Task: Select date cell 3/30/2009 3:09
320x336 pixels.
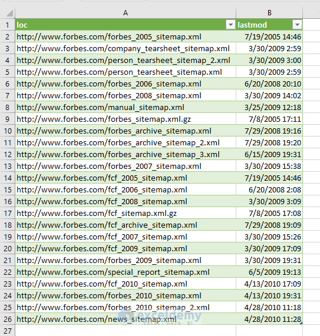Action: [269, 201]
